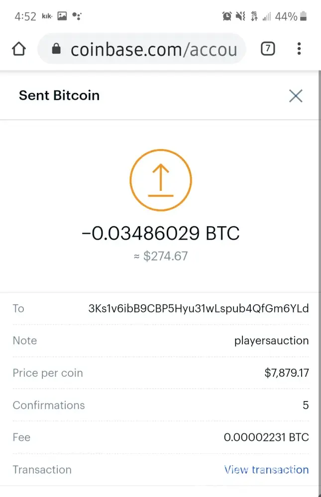Close the Sent Bitcoin dialog

(296, 96)
